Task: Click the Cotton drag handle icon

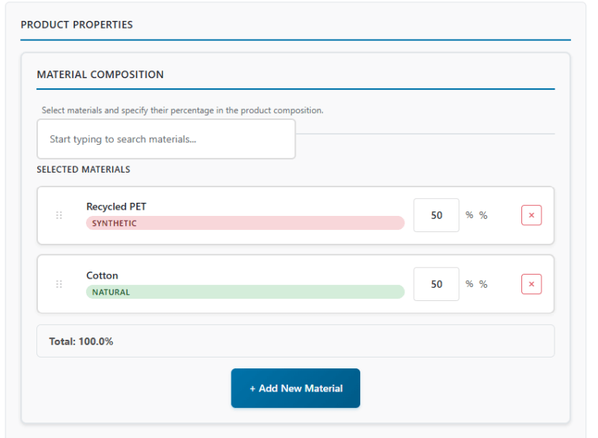Action: pyautogui.click(x=59, y=284)
